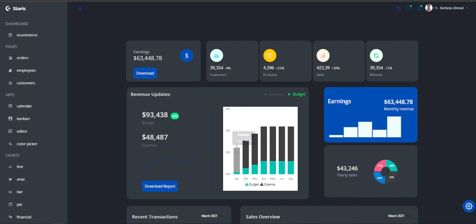
Task: Toggle Budget in the bar chart legend
Action: [252, 184]
